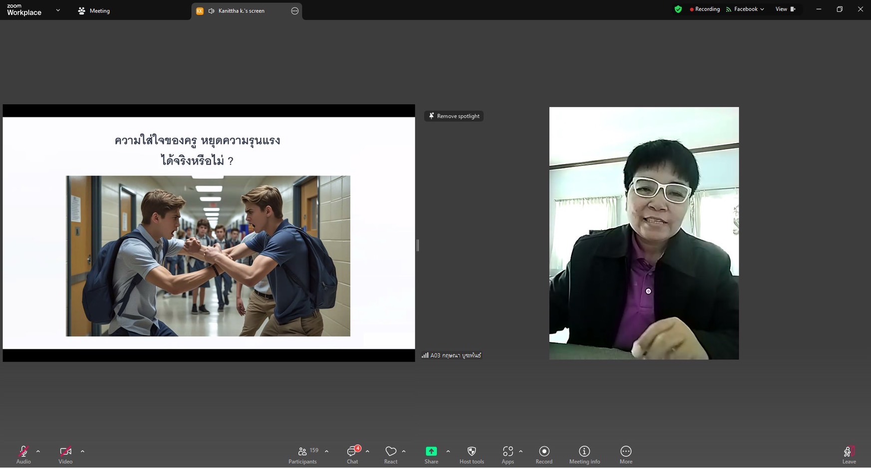Select Kanittha k.'s screen tab
The height and width of the screenshot is (468, 871).
(x=242, y=11)
